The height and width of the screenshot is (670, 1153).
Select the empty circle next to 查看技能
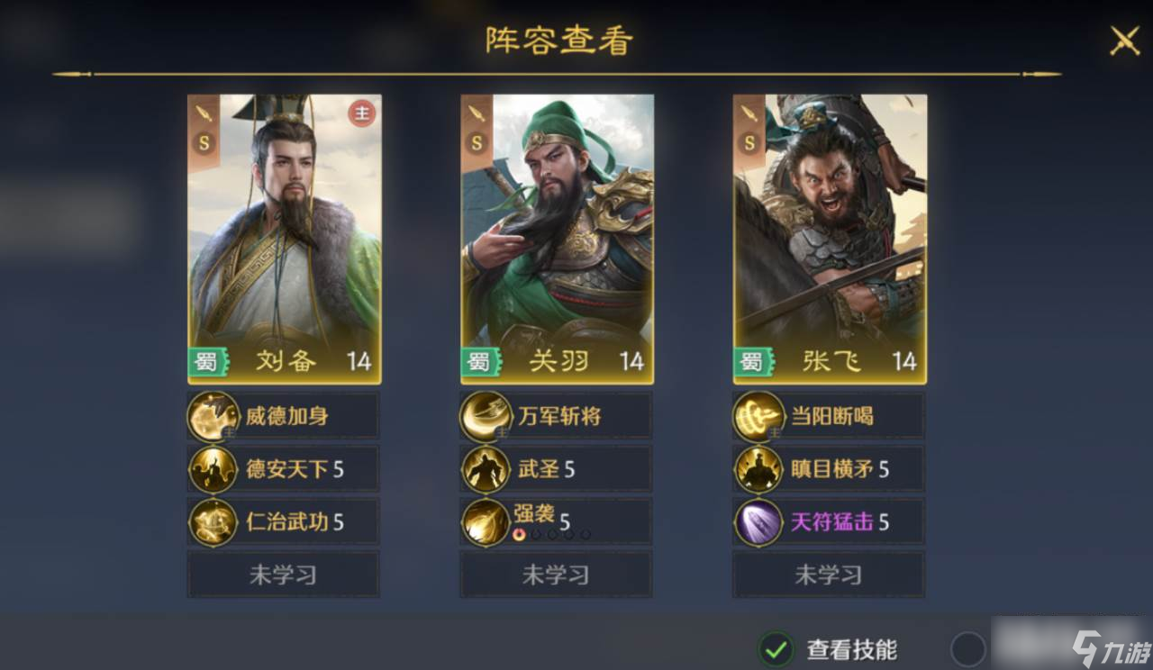(x=968, y=648)
